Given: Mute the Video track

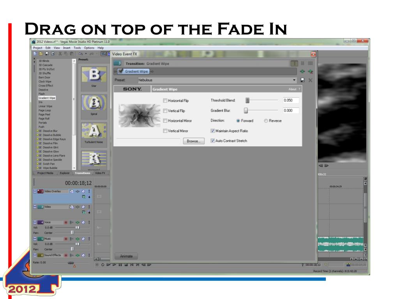Looking at the screenshot, I should 83,207.
